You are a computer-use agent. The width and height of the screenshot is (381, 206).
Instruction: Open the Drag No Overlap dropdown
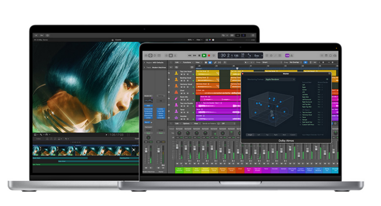[x=295, y=62]
